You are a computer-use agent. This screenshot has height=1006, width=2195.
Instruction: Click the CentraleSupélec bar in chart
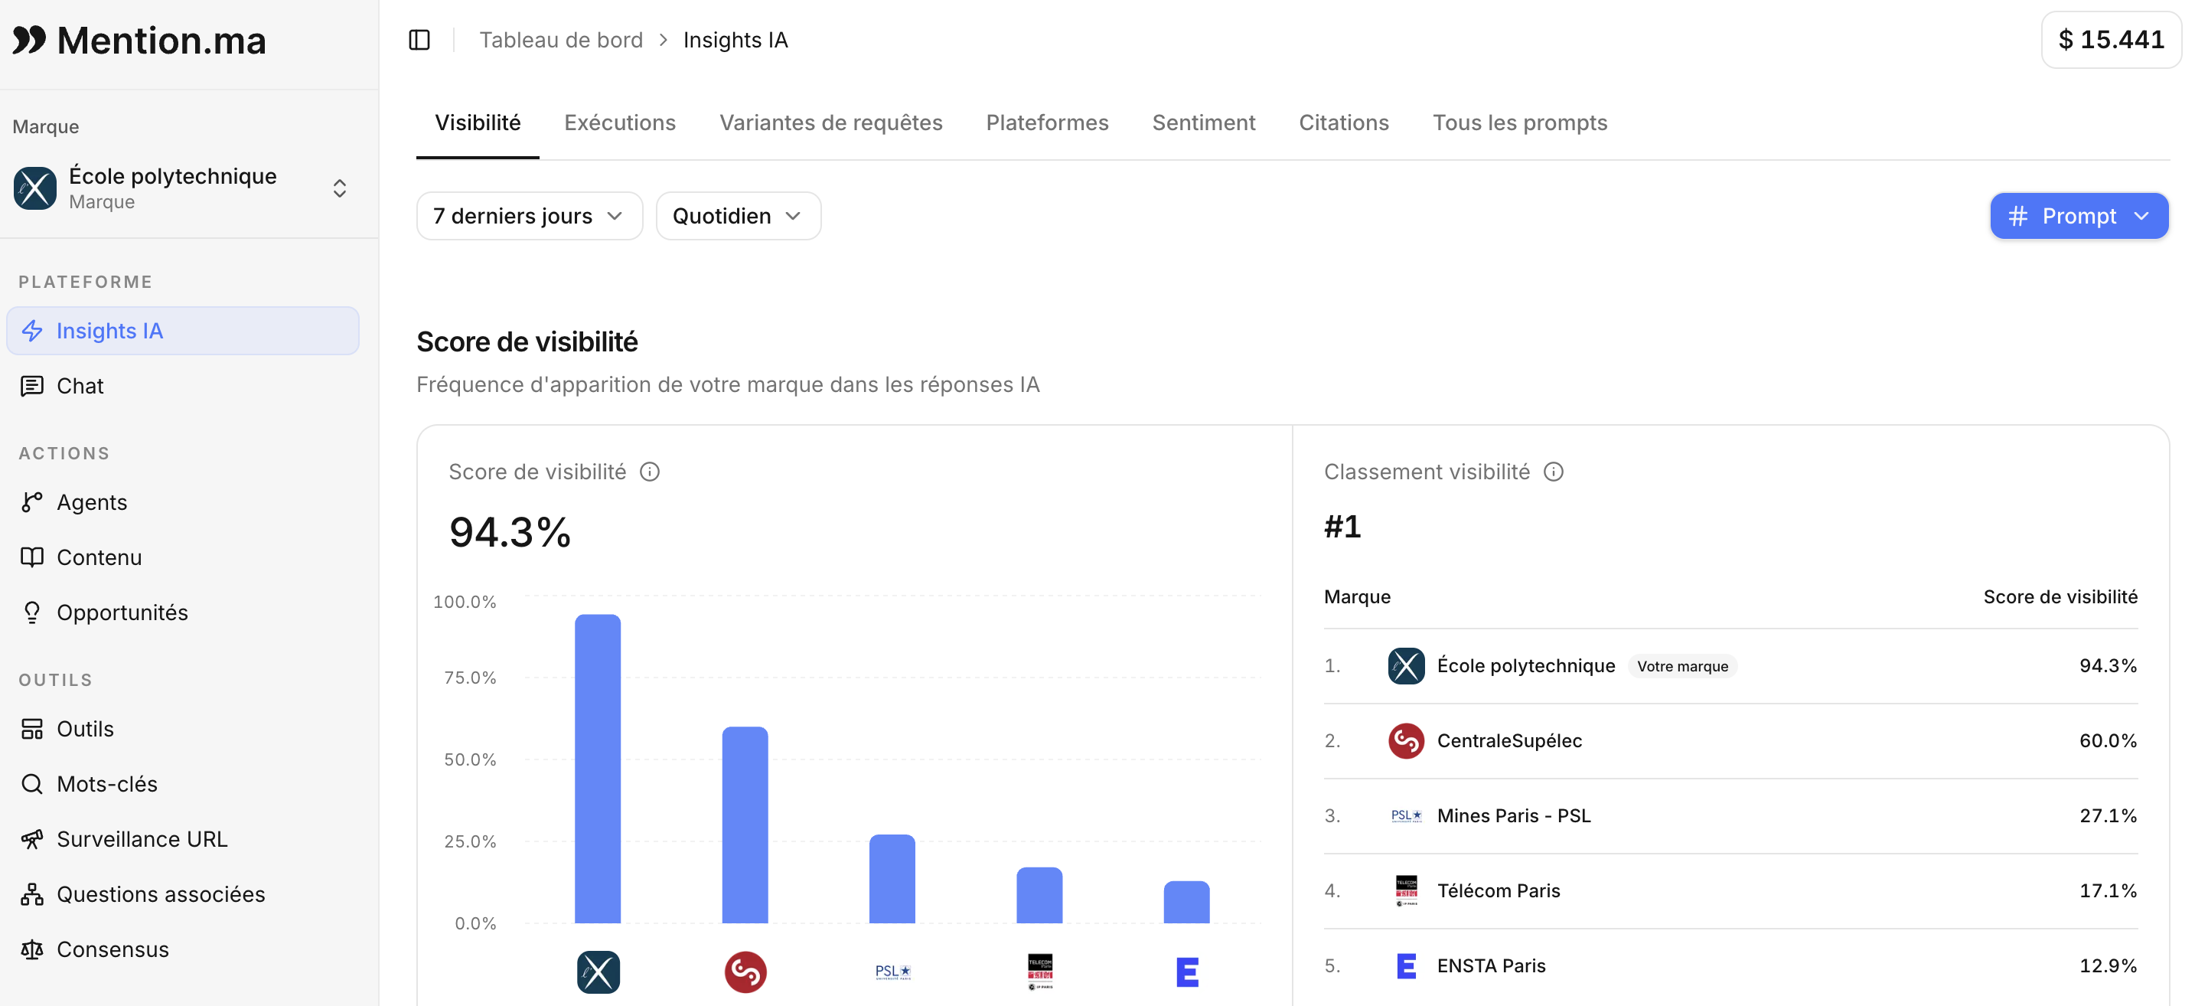[745, 825]
